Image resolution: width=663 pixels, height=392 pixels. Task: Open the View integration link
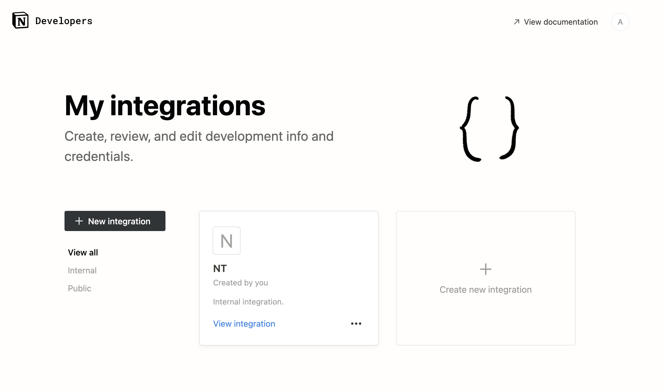coord(244,324)
